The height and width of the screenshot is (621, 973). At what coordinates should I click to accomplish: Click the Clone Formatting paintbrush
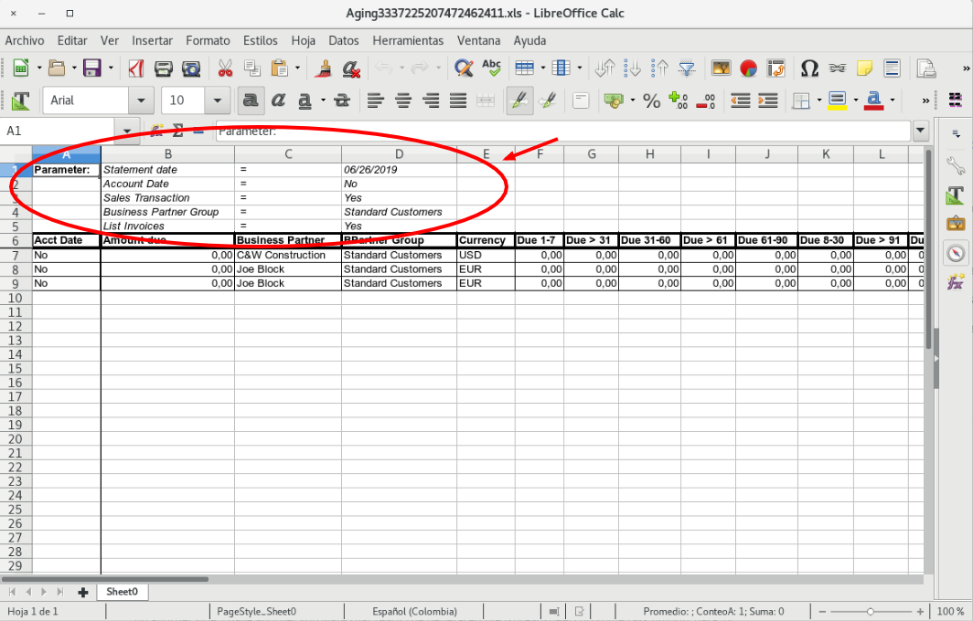click(x=324, y=68)
